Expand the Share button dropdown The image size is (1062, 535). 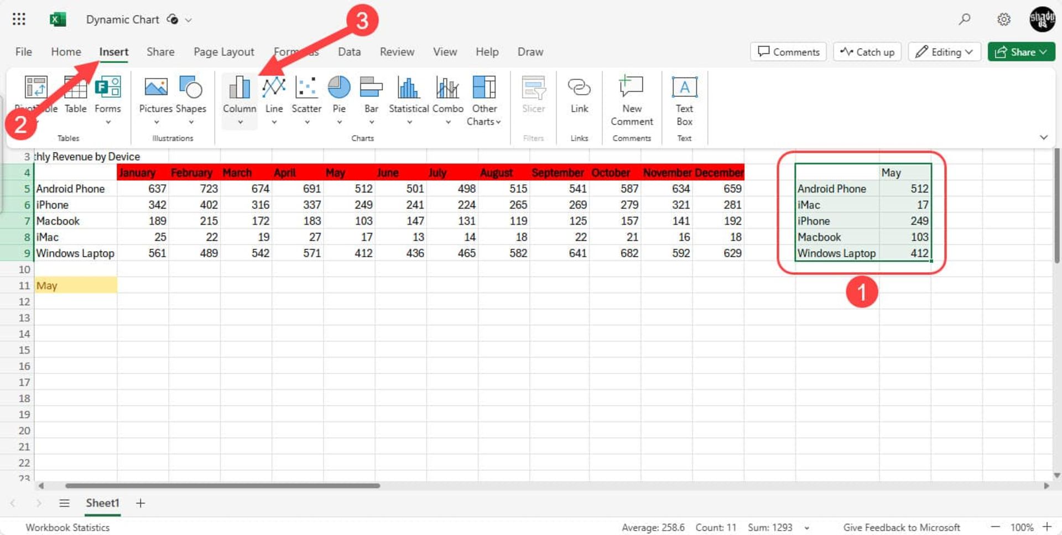point(1043,52)
